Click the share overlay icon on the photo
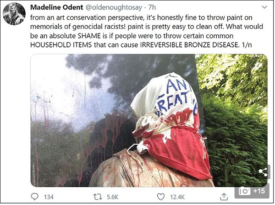Viewport: 275px width, 205px height. pos(263,172)
